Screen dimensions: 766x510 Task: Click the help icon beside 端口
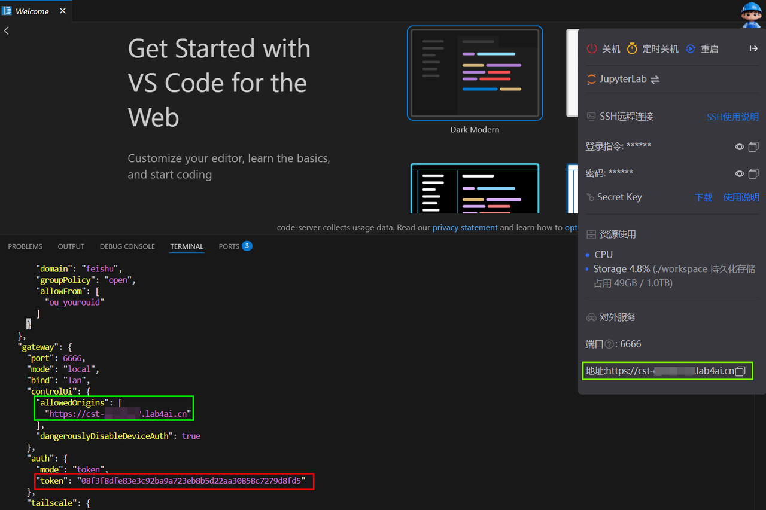tap(609, 344)
